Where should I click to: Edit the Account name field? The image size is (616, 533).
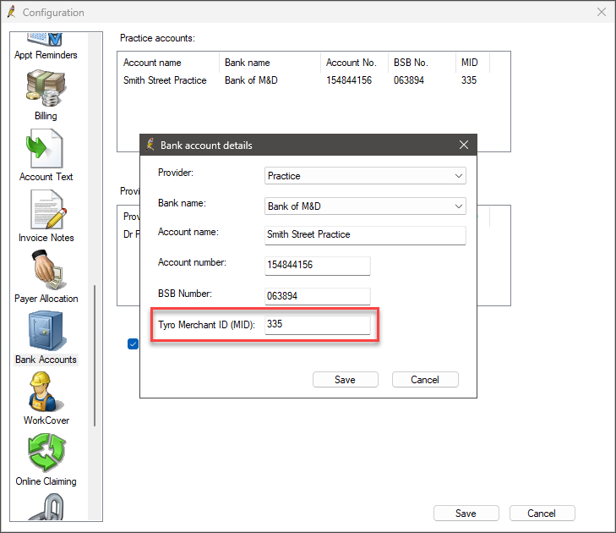[x=365, y=235]
